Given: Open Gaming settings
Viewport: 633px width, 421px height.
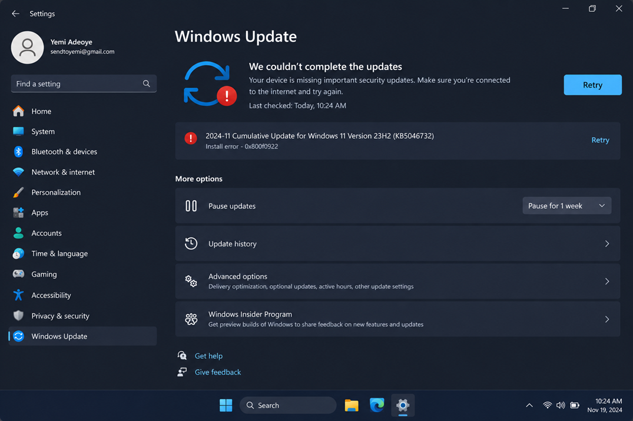Looking at the screenshot, I should (x=83, y=274).
